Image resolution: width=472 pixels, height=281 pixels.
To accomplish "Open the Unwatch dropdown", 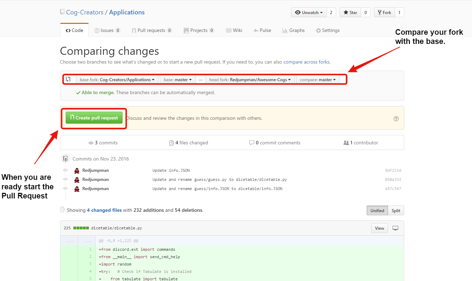I will [309, 12].
